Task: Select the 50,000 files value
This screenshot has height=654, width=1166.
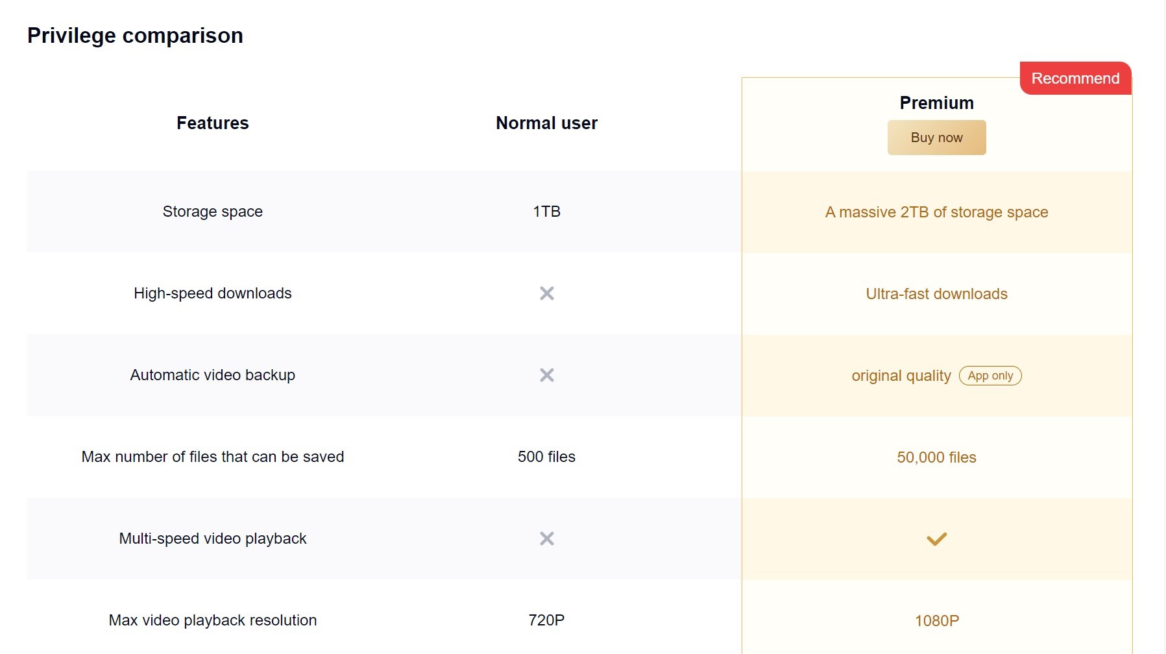Action: (x=936, y=457)
